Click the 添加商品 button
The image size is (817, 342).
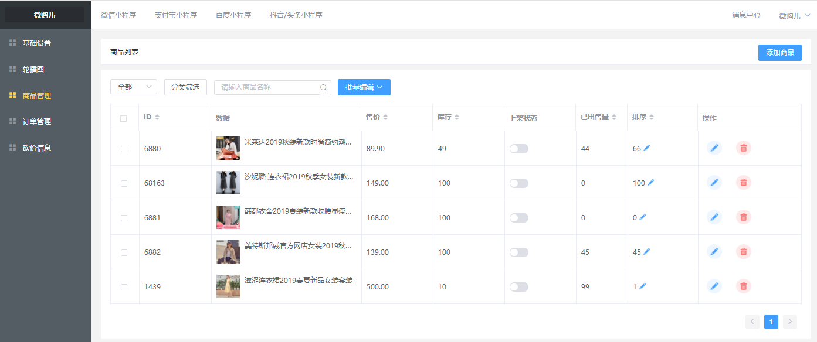(780, 53)
